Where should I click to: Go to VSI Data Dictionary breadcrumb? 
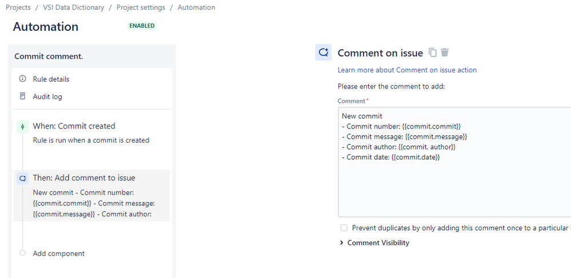74,7
